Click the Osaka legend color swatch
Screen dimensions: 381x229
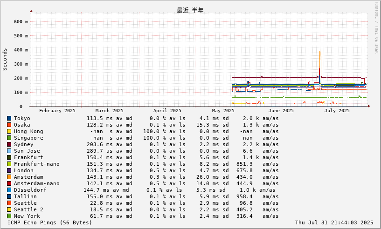click(x=9, y=125)
